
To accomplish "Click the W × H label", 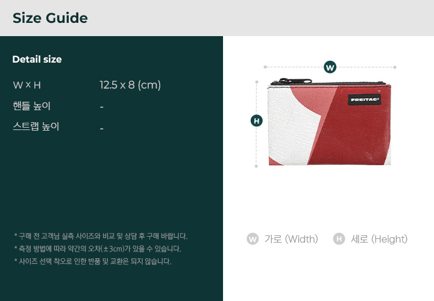I will (x=27, y=85).
